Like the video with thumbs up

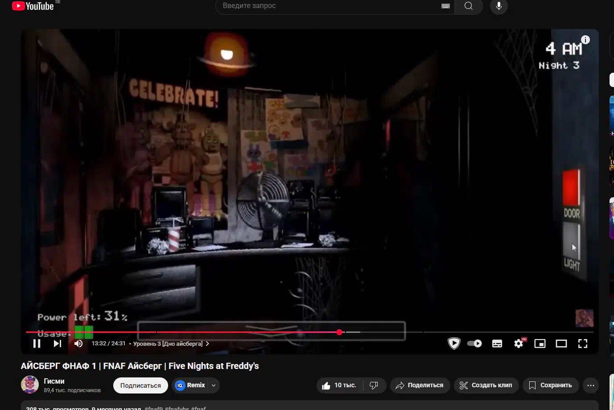pos(339,385)
